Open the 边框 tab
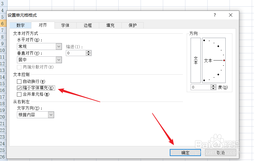 [x=88, y=25]
